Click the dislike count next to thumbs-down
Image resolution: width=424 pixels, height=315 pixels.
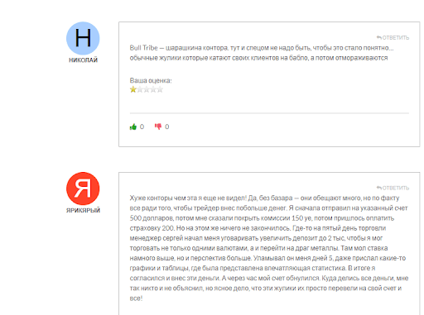(x=167, y=126)
